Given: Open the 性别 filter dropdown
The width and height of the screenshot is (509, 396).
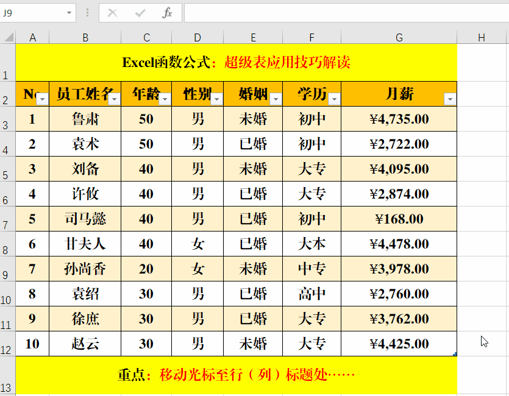Looking at the screenshot, I should click(x=217, y=99).
